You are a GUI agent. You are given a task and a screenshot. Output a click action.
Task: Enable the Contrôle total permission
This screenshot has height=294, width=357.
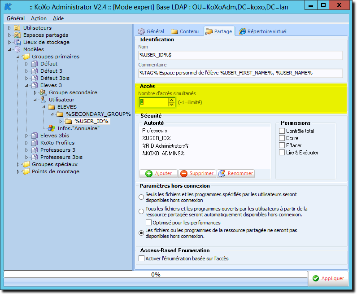(x=282, y=131)
